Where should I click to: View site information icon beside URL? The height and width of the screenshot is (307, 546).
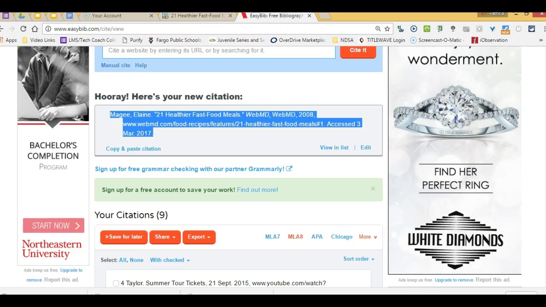click(x=48, y=29)
